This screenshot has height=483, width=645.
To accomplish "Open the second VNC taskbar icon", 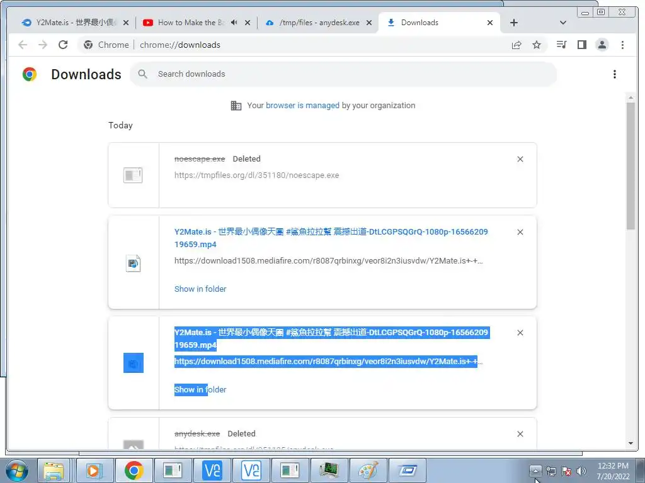I will click(251, 470).
